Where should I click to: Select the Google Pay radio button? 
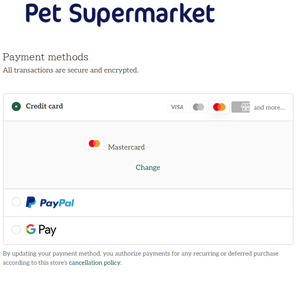[x=16, y=230]
